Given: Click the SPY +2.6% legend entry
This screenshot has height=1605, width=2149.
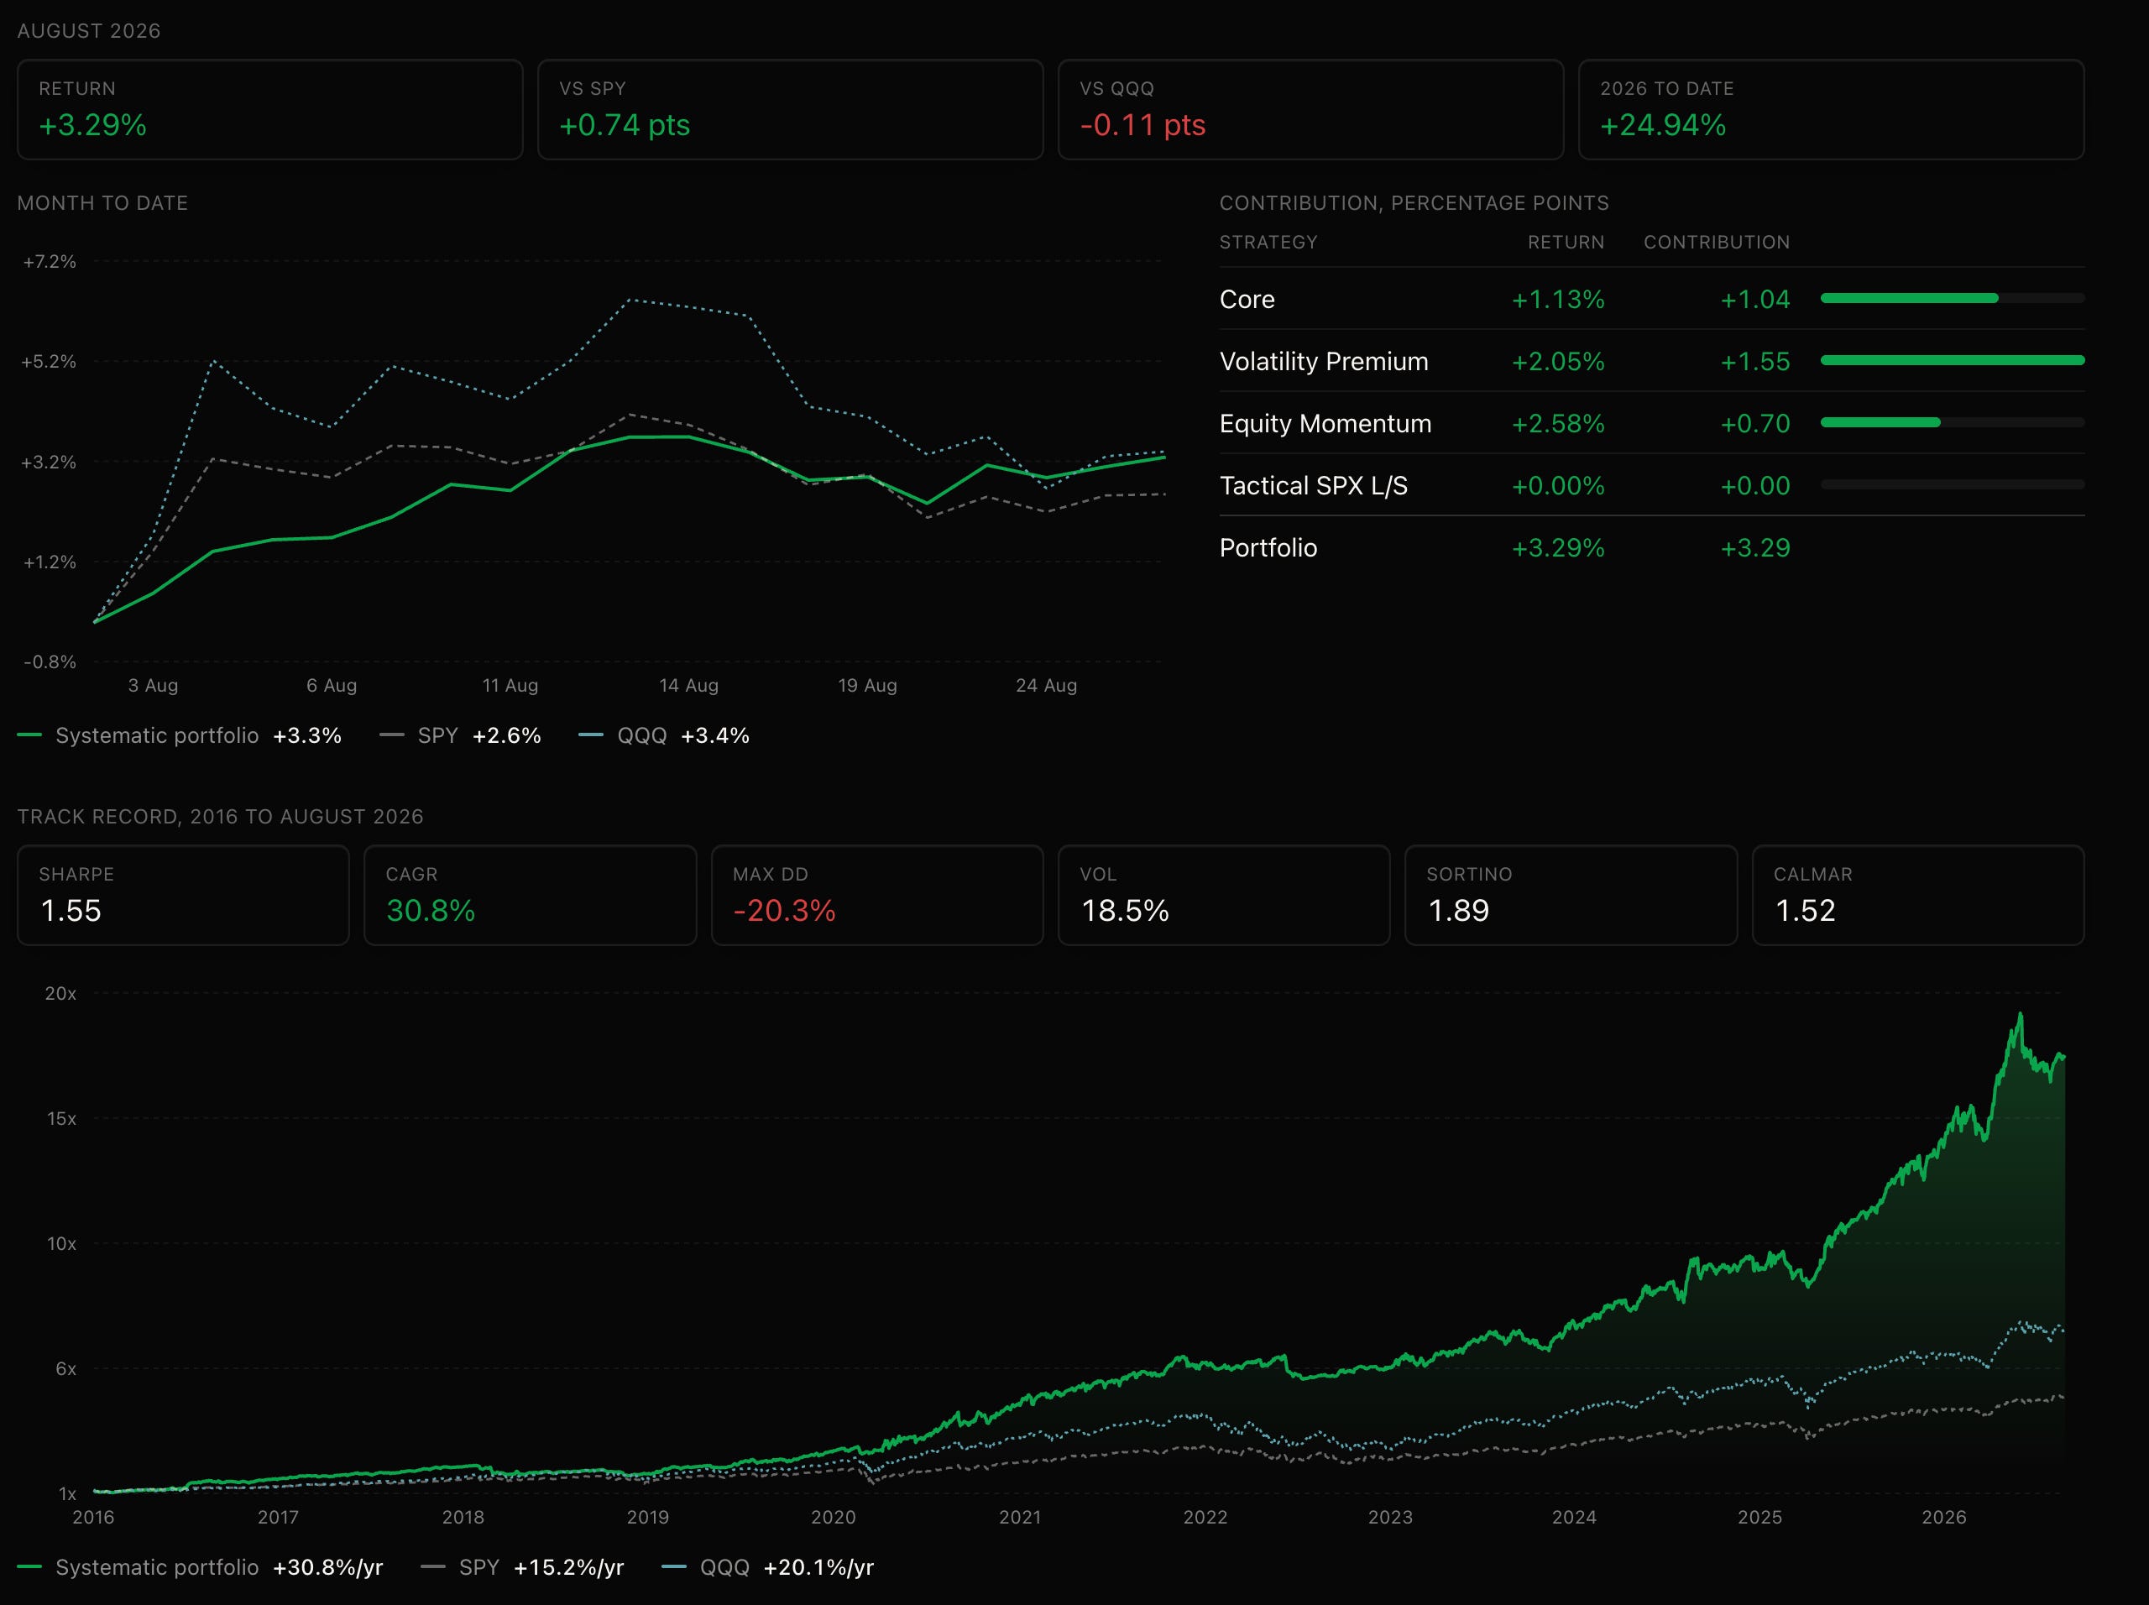Looking at the screenshot, I should point(461,735).
